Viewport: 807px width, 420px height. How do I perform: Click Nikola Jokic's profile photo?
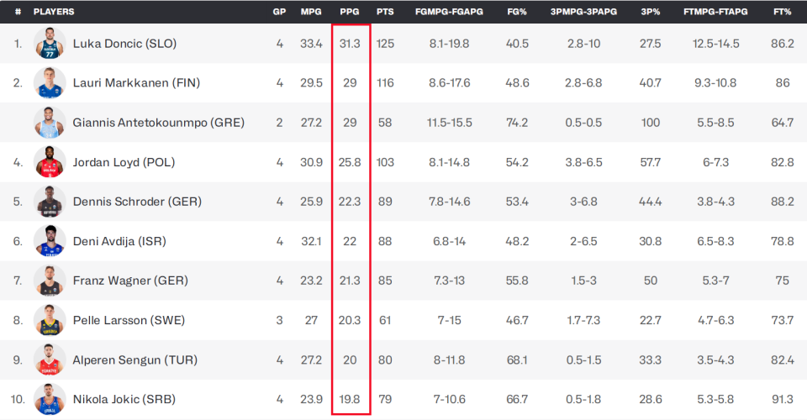(x=50, y=399)
